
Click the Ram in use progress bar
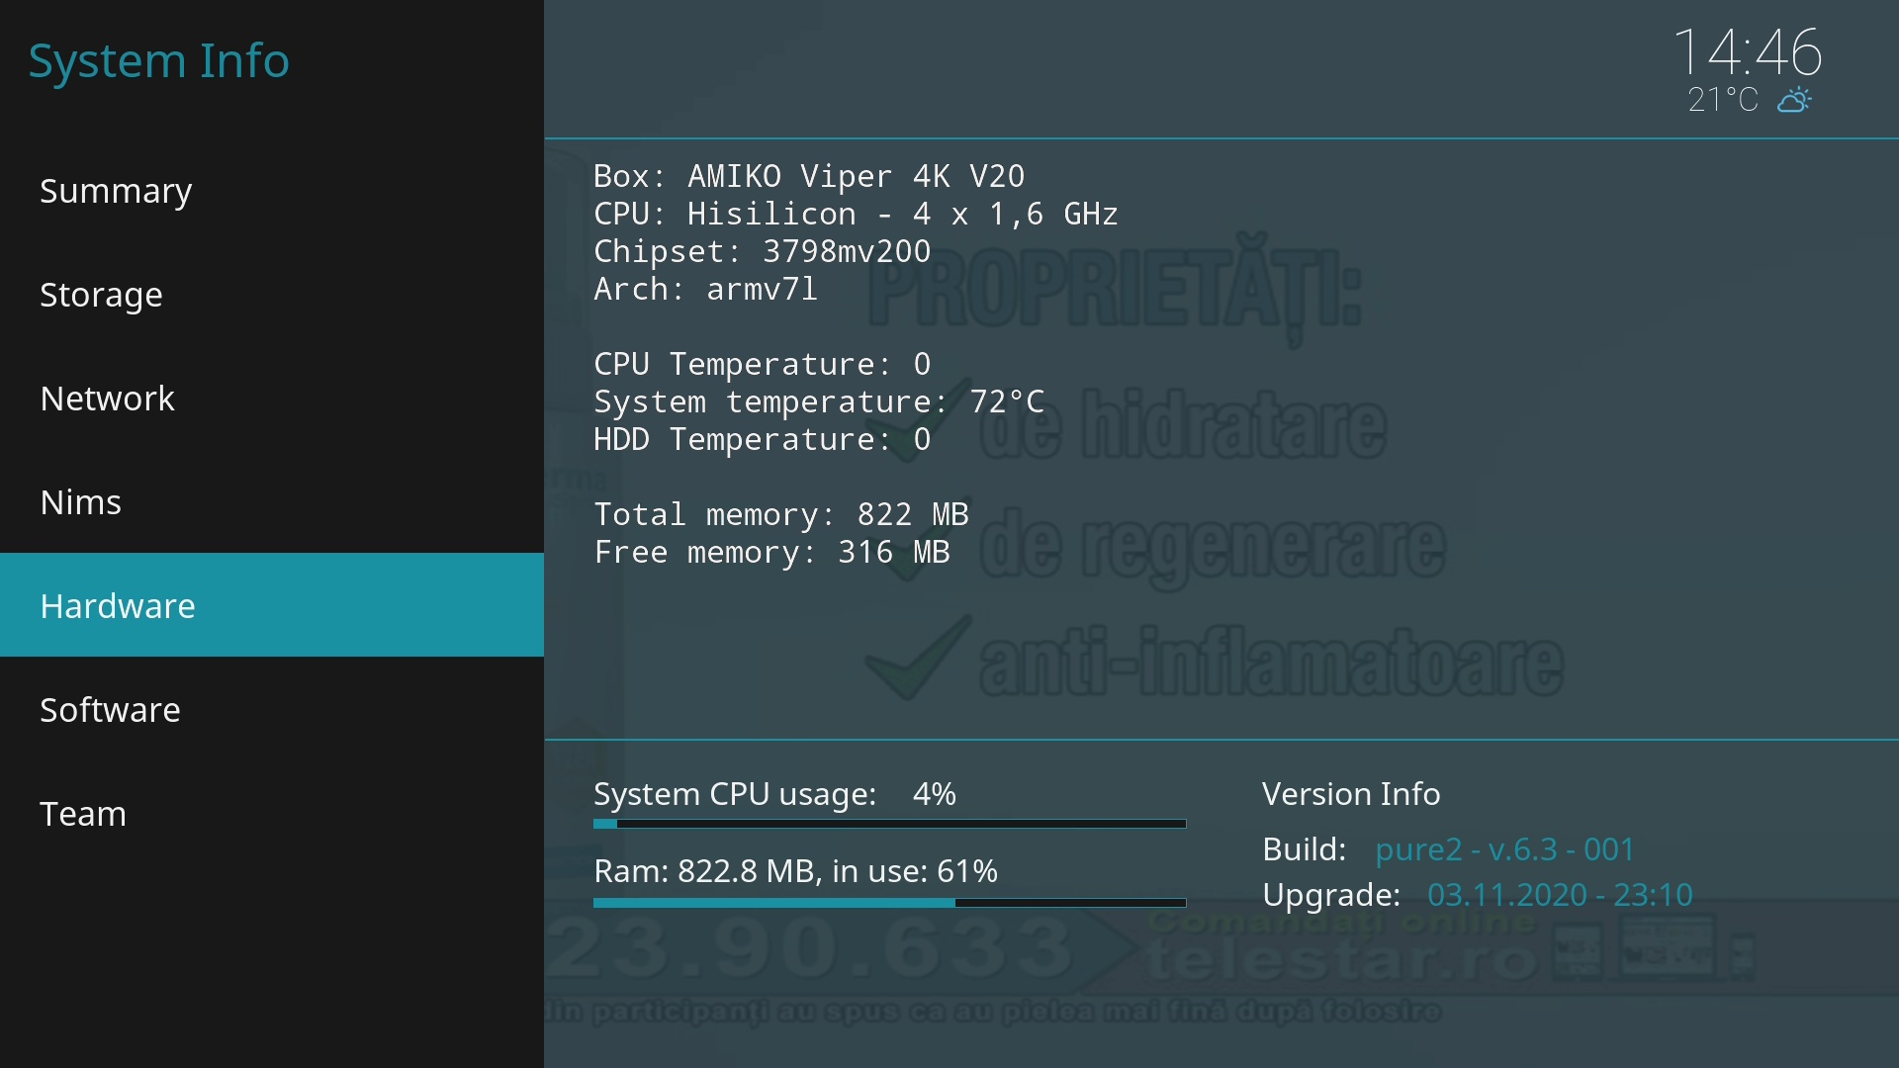[x=889, y=903]
